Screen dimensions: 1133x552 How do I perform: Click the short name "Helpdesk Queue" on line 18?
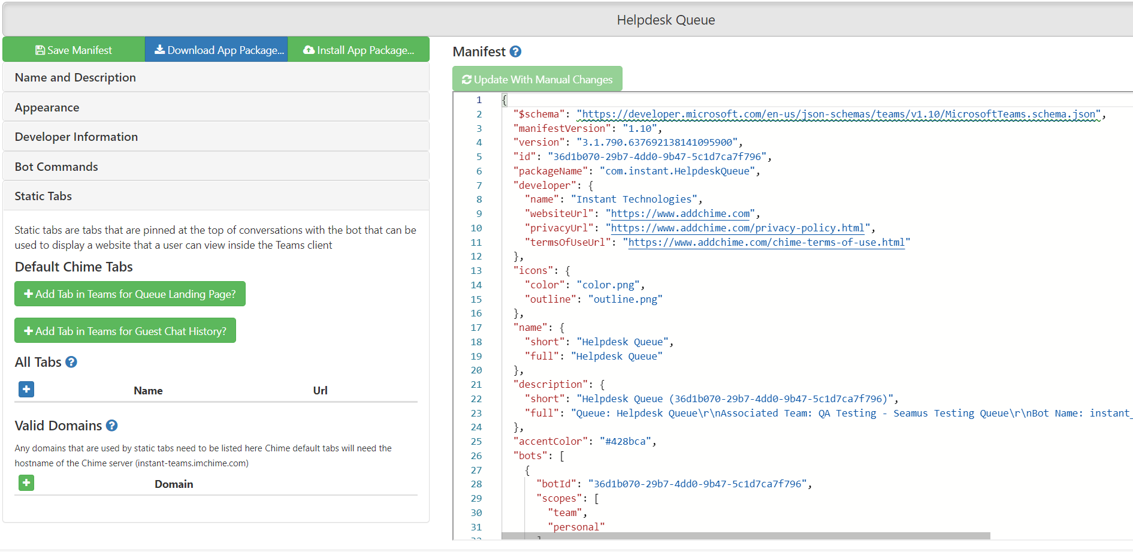click(623, 342)
